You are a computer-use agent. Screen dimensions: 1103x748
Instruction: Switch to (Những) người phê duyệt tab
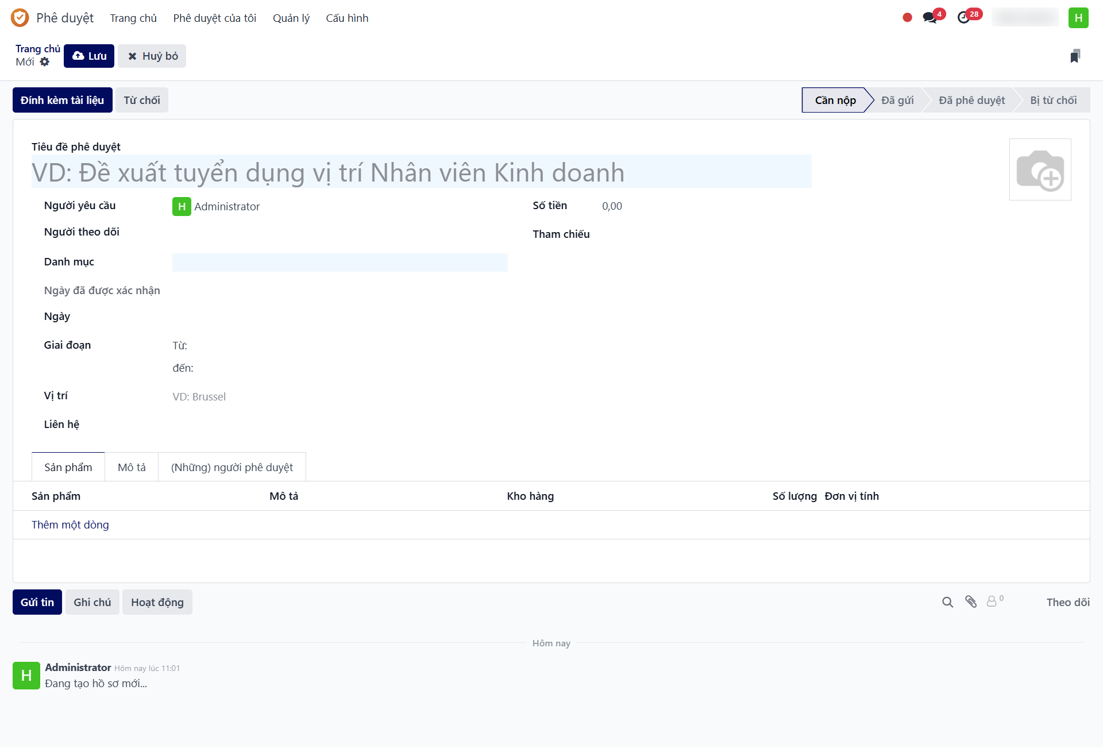232,467
